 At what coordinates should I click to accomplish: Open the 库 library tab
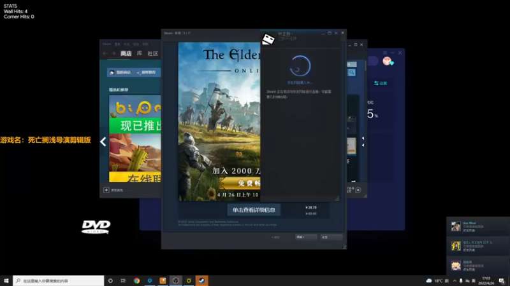pos(140,53)
